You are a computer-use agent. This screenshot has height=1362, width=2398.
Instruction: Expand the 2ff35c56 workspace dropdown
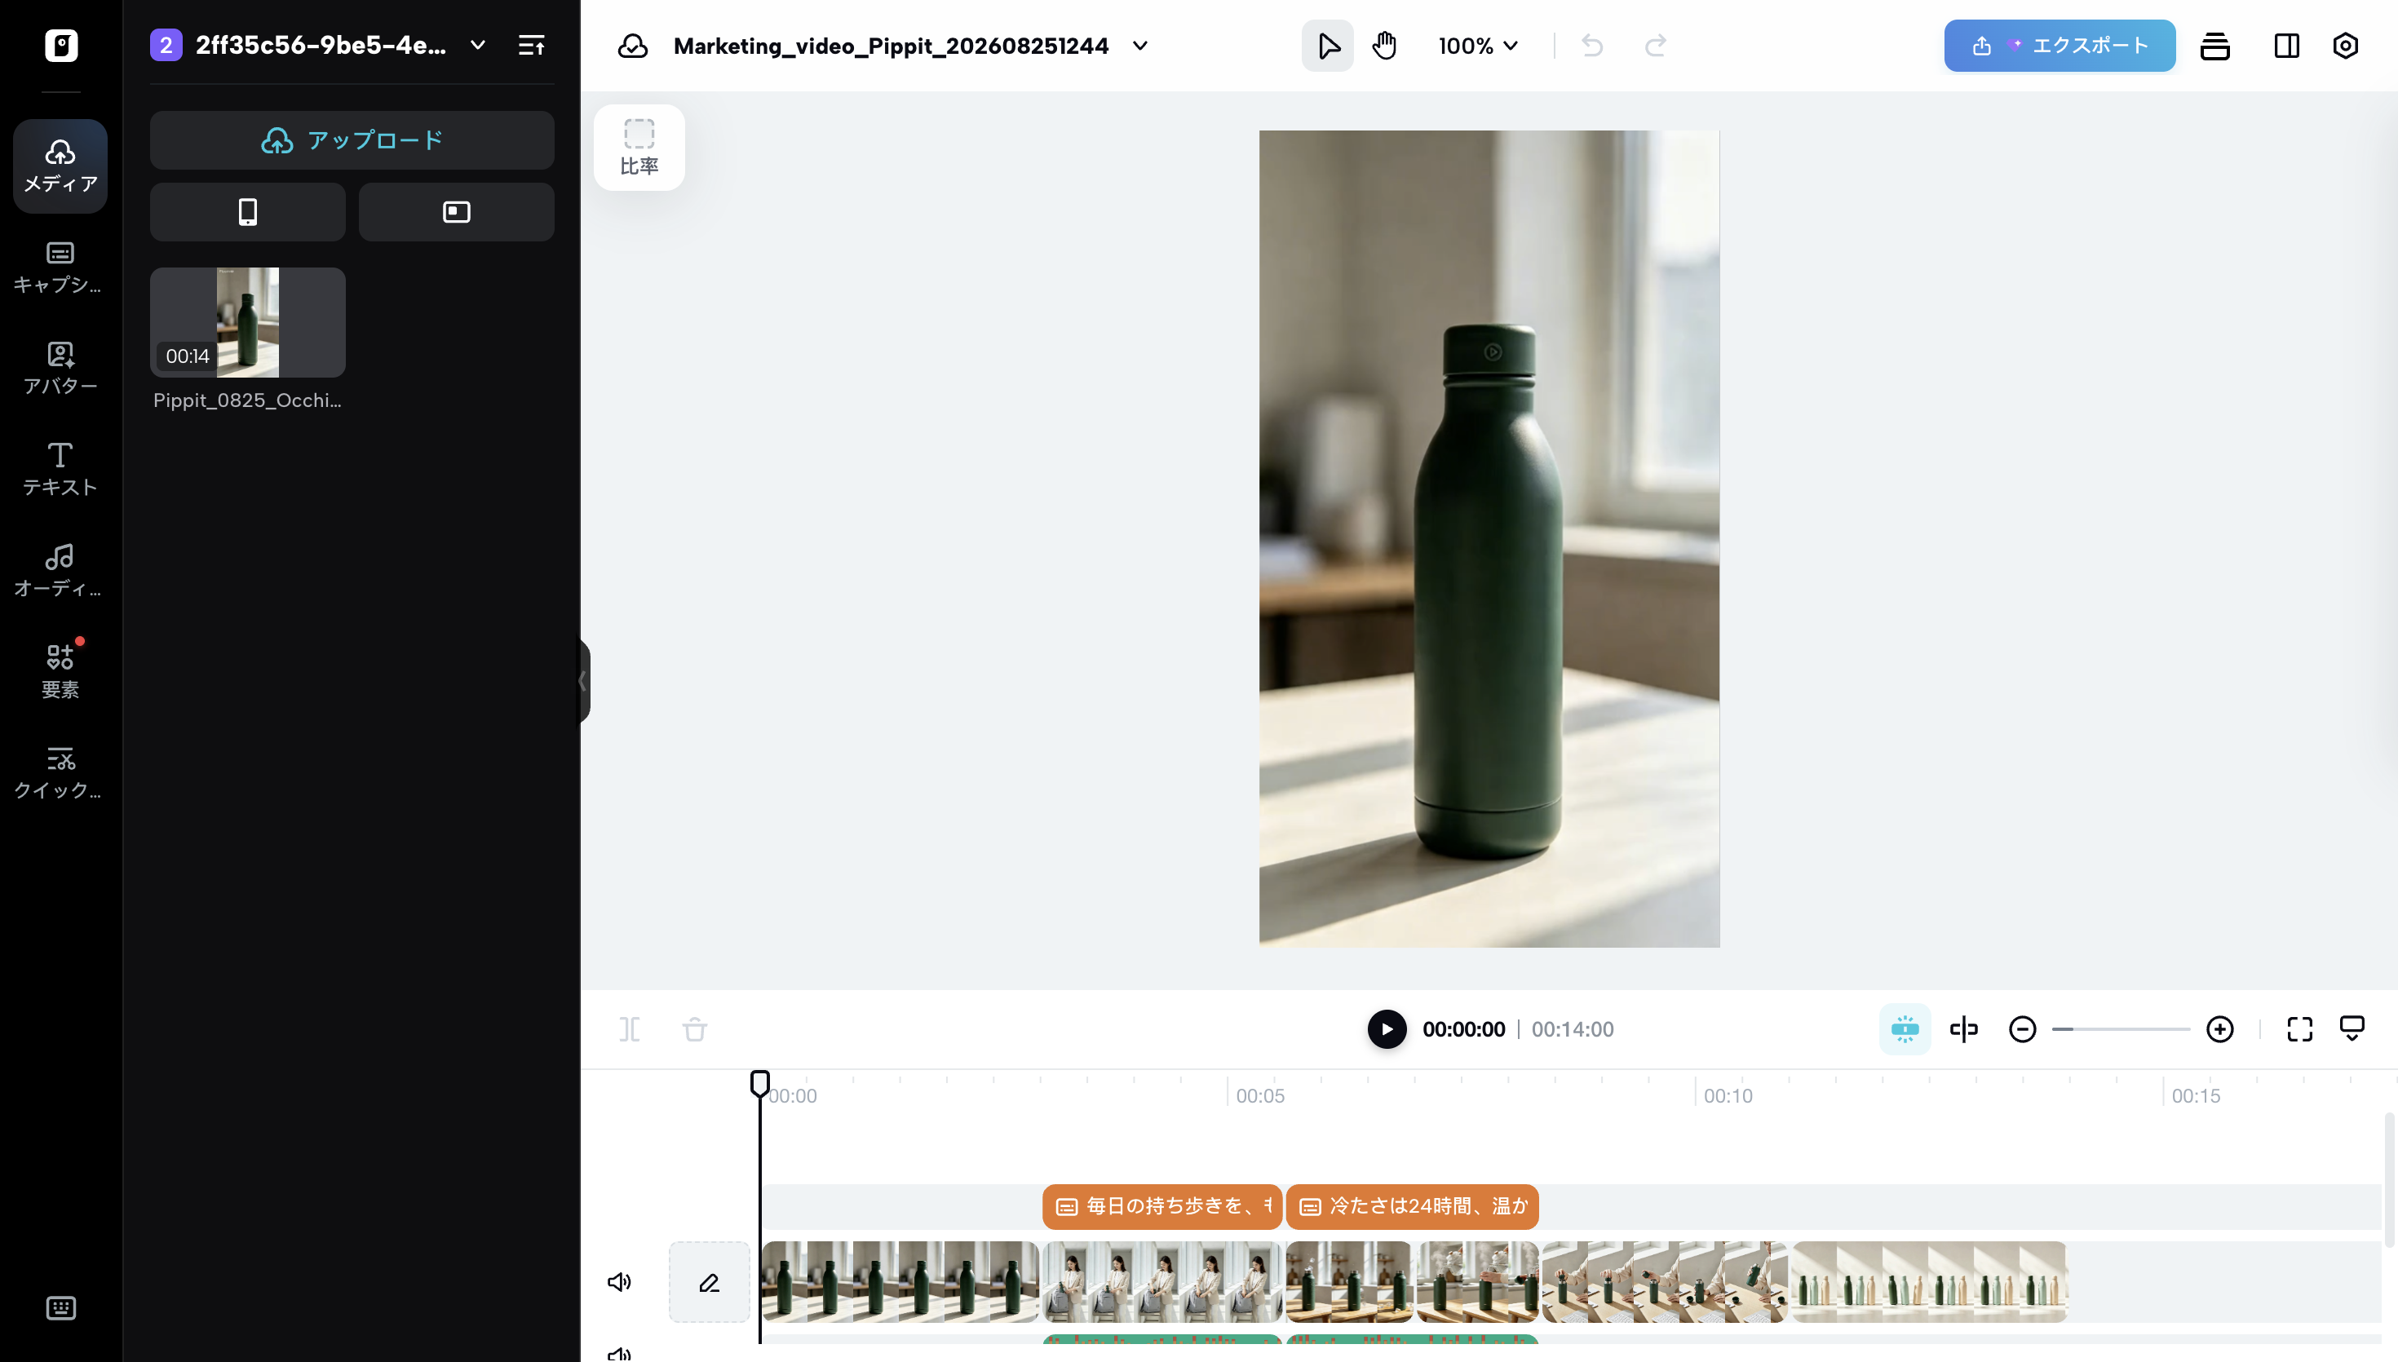point(478,45)
